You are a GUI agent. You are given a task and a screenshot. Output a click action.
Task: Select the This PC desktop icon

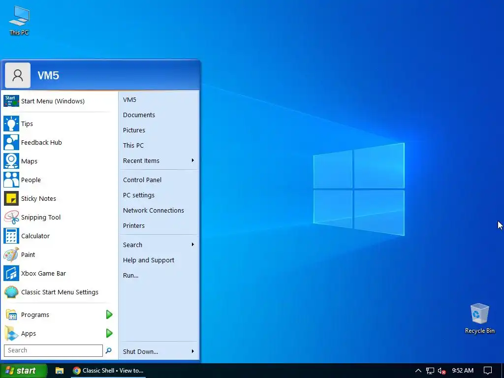click(19, 21)
